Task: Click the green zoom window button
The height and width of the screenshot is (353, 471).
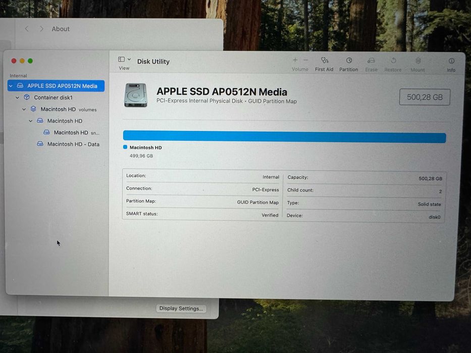Action: pyautogui.click(x=30, y=61)
